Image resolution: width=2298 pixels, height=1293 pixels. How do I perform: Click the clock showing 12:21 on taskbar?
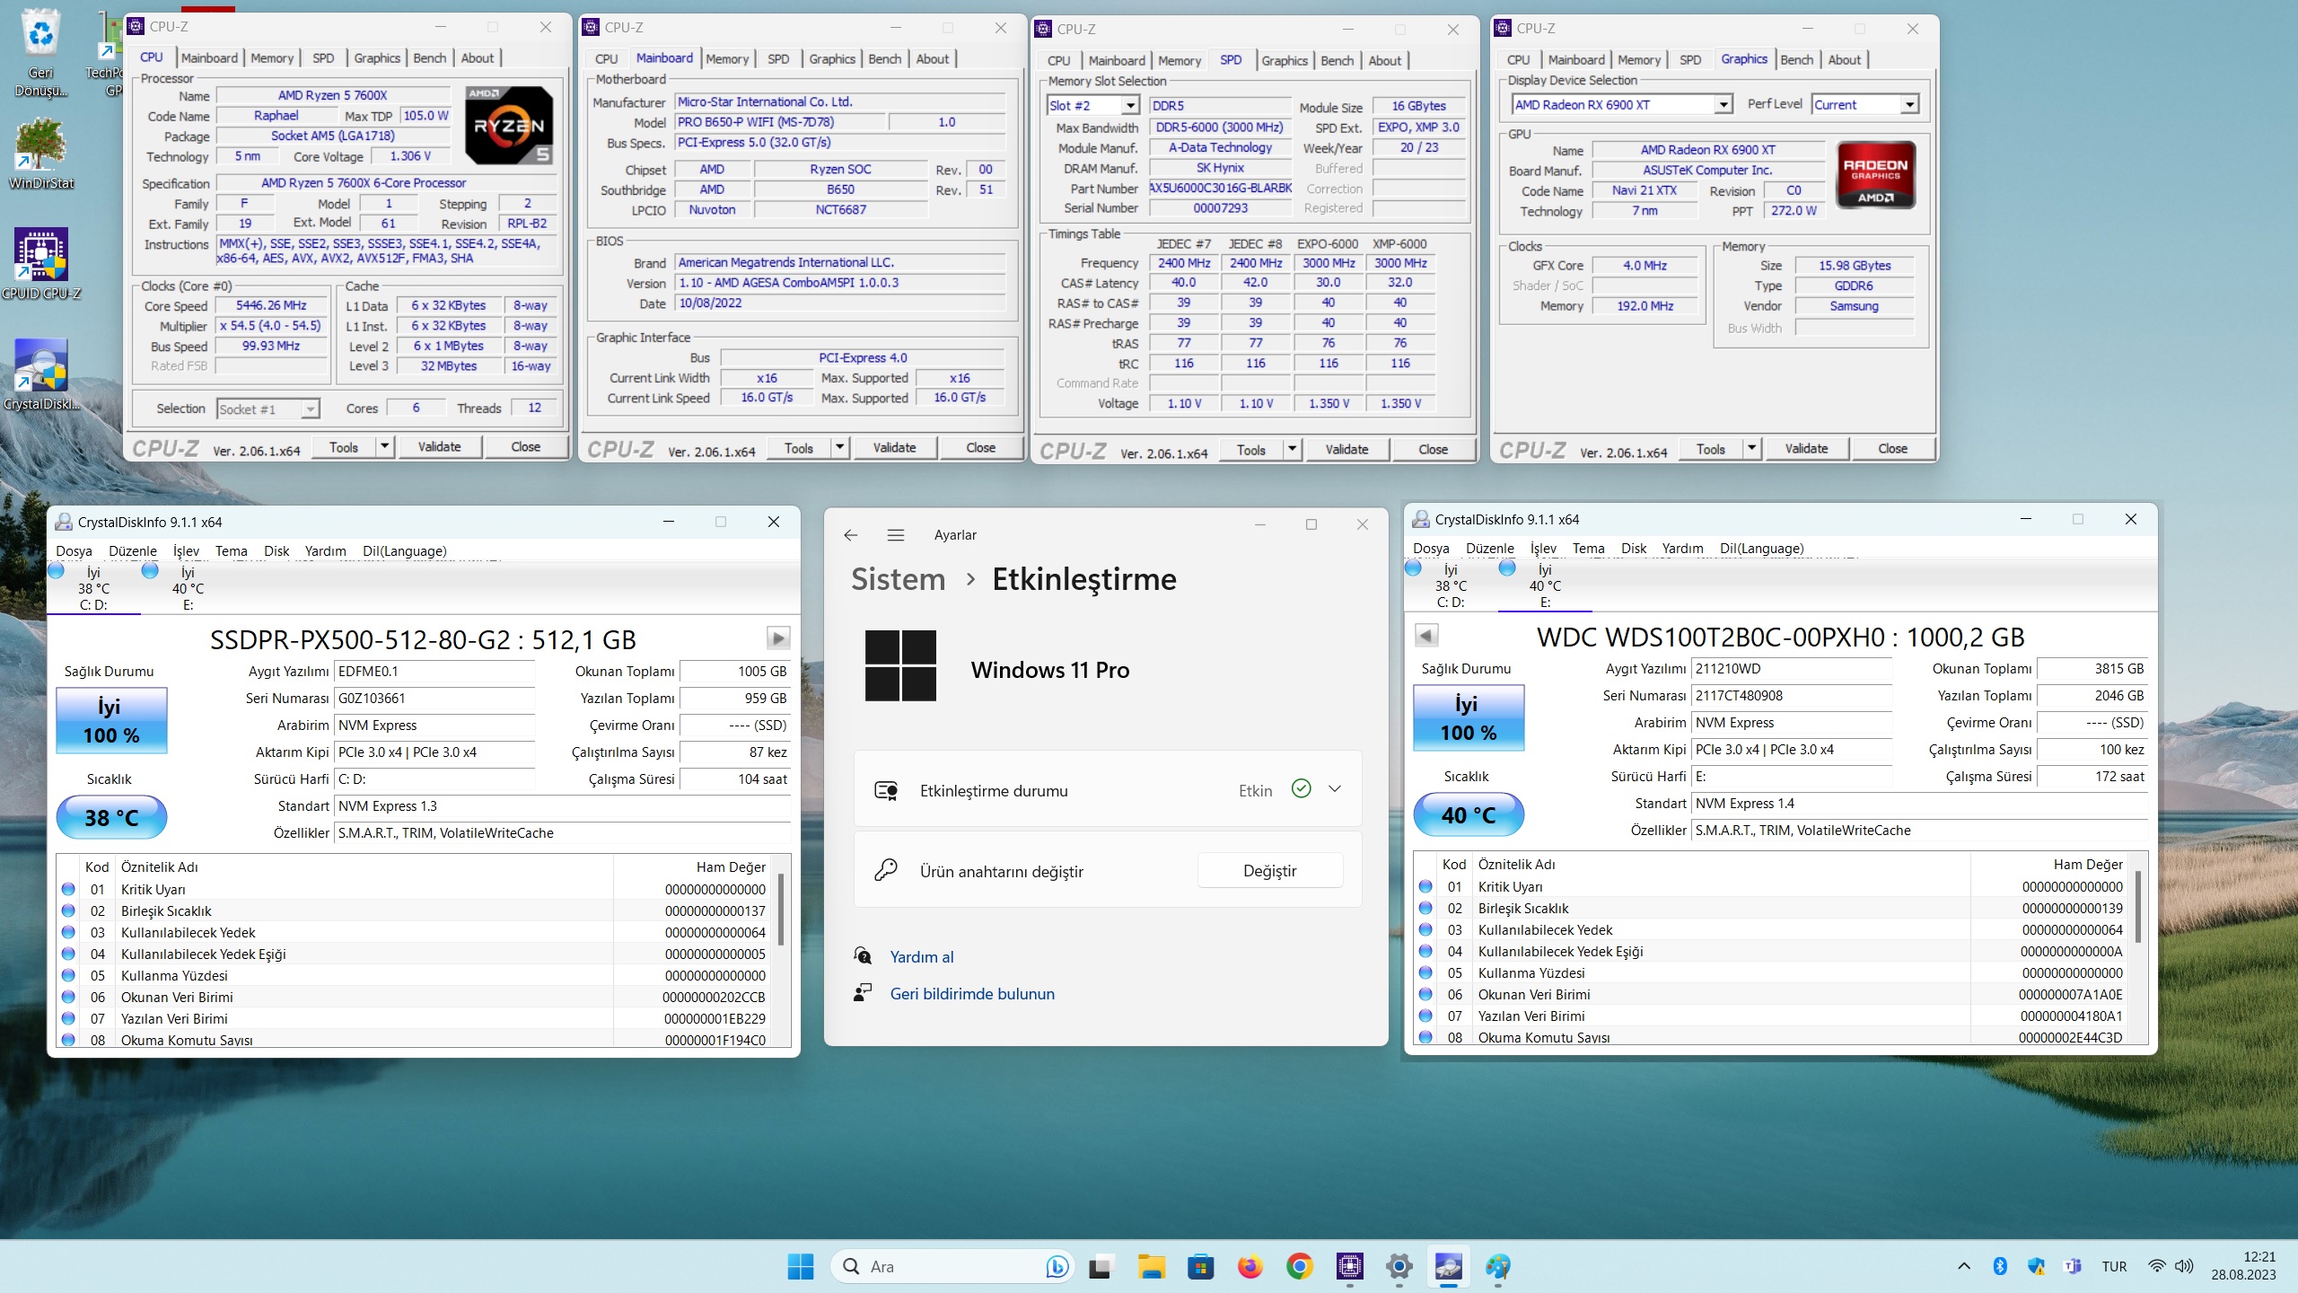(x=2243, y=1265)
